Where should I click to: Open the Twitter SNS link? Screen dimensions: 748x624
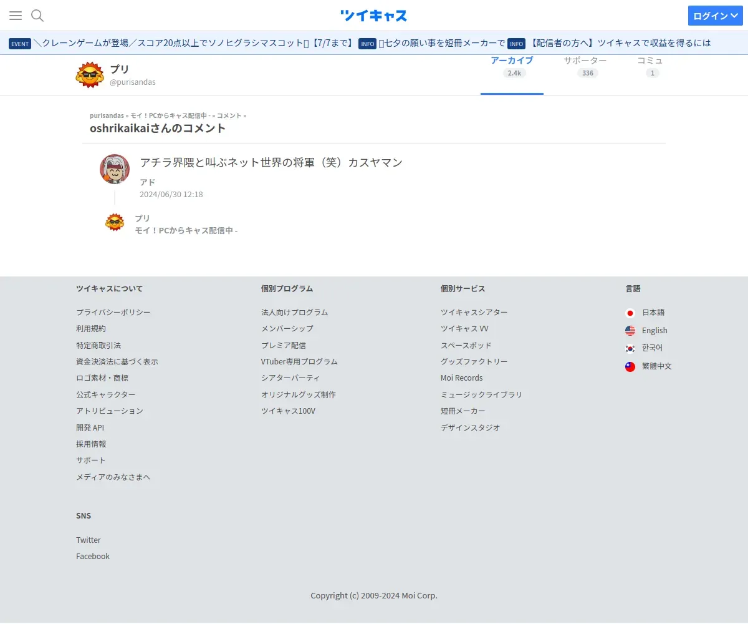[89, 540]
